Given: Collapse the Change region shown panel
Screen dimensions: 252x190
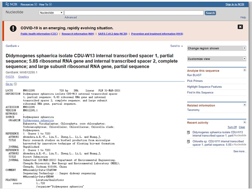Looking at the screenshot, I should pyautogui.click(x=244, y=48).
